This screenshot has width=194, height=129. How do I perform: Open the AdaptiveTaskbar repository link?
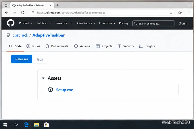tap(48, 35)
